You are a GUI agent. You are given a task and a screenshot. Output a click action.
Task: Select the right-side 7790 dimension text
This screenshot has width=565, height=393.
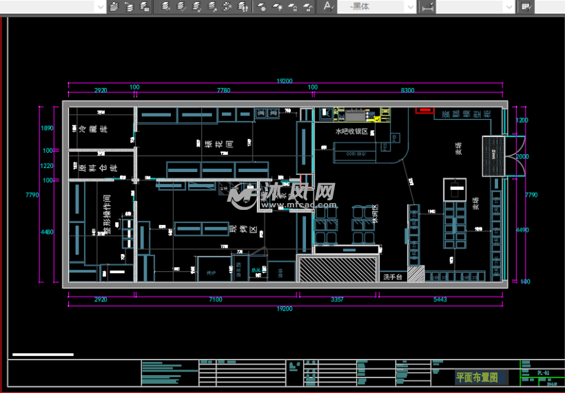click(531, 195)
